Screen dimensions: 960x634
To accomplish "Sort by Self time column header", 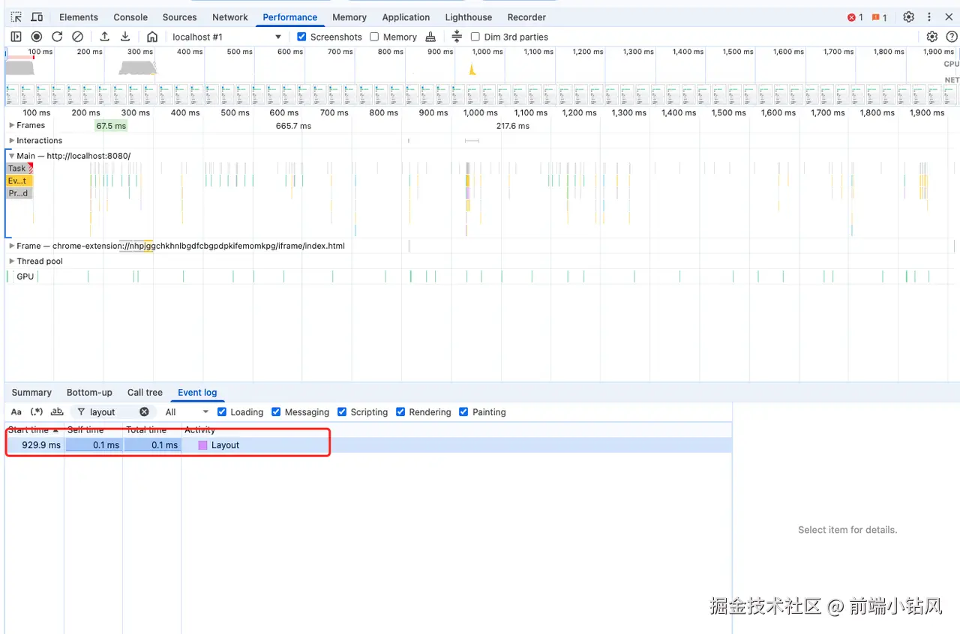I will (x=93, y=429).
